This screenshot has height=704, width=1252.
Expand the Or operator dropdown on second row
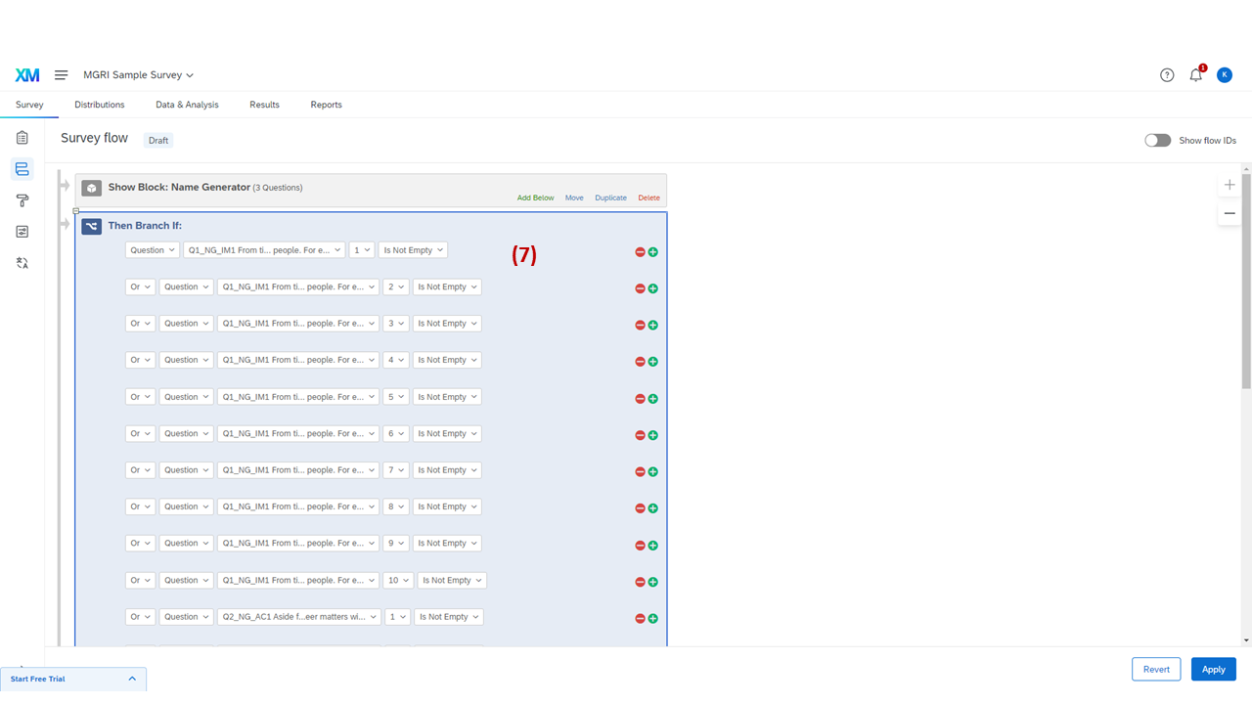pyautogui.click(x=140, y=286)
